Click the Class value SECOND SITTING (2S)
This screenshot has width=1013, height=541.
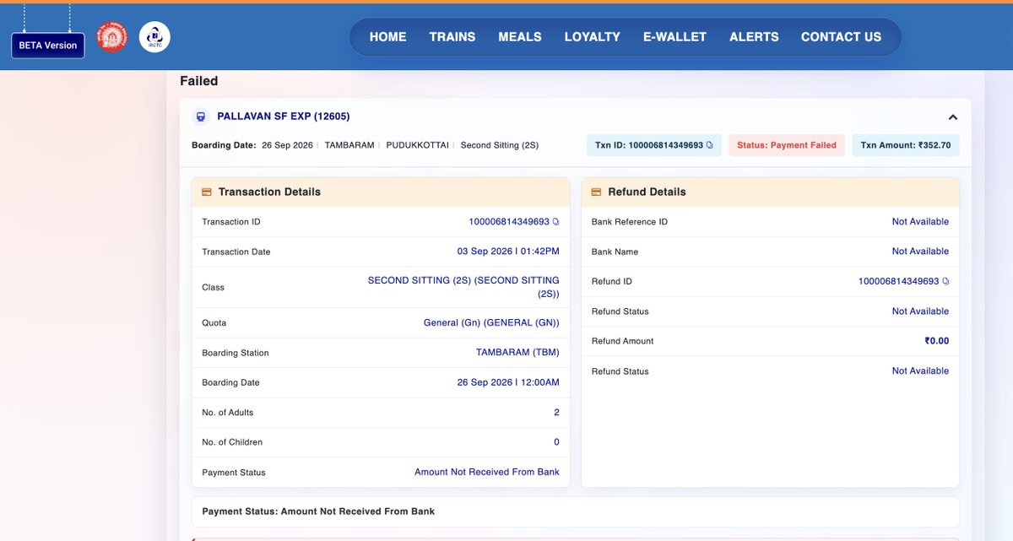pyautogui.click(x=463, y=287)
